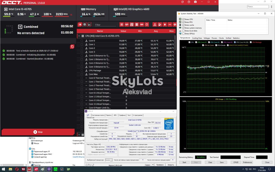Filter sensors by battery voltage icon
This screenshot has width=275, height=172.
(x=160, y=24)
